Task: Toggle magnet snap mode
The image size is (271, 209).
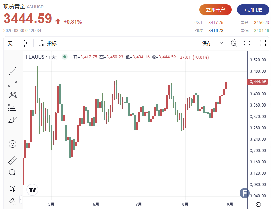Action: (12, 189)
